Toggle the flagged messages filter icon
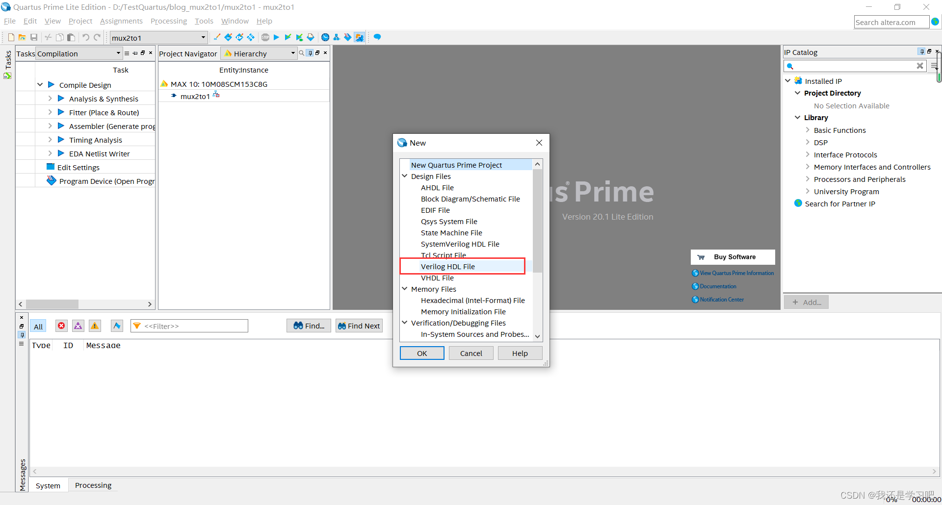 pos(117,326)
